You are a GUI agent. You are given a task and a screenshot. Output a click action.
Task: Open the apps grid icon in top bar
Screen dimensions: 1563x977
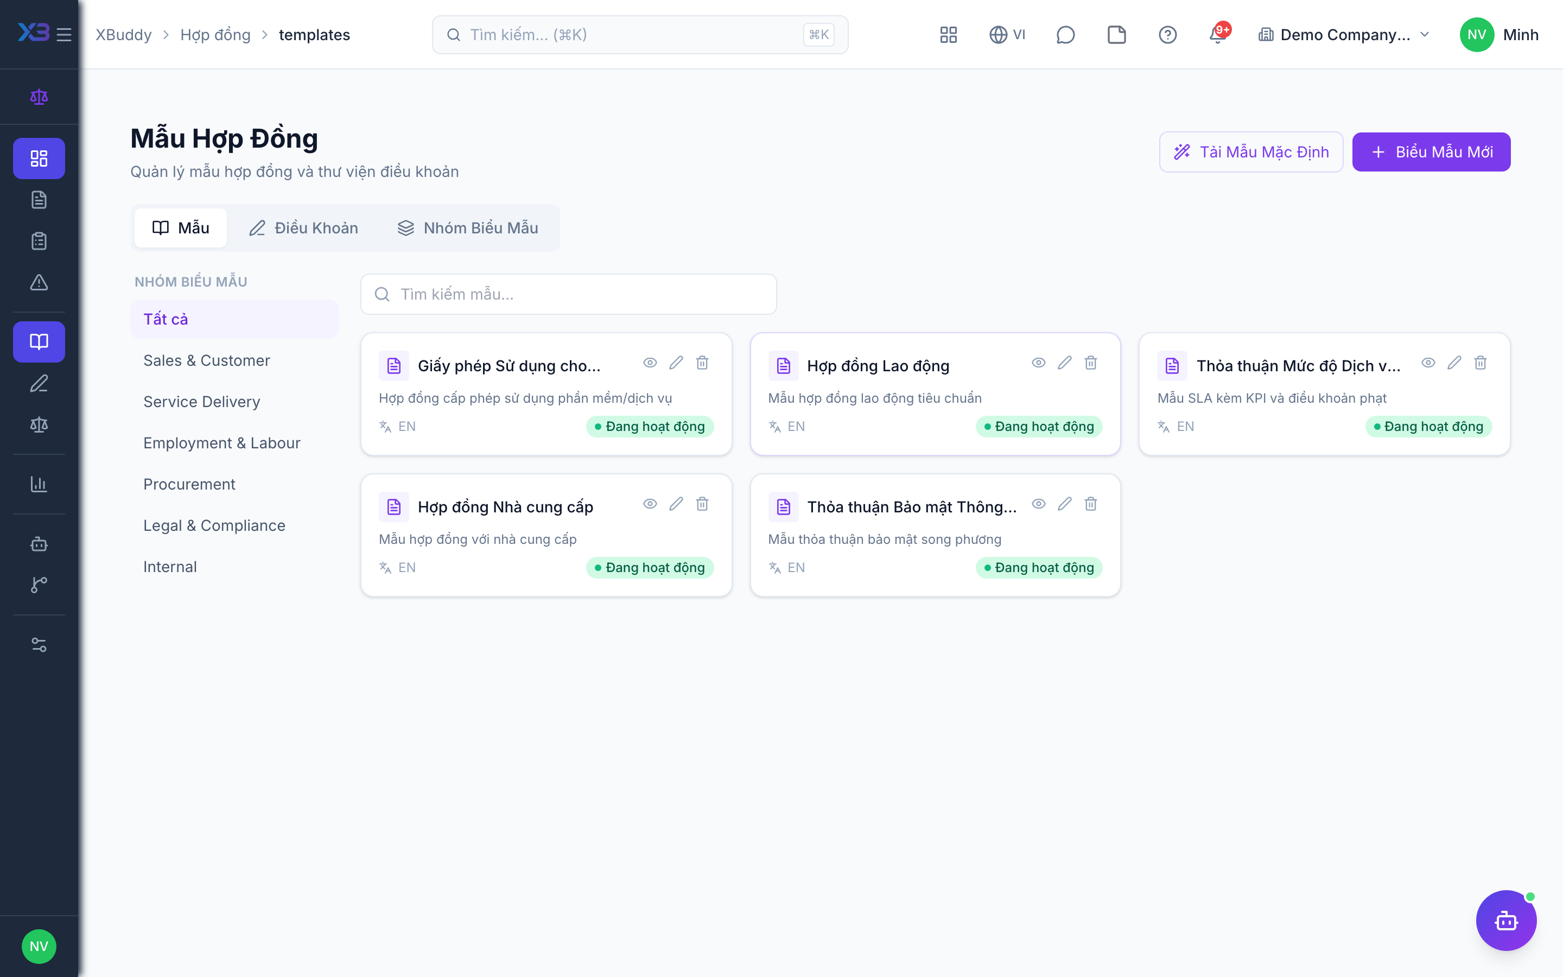pos(948,34)
